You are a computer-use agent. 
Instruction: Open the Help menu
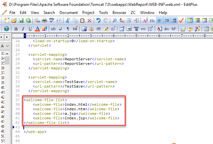tap(163, 13)
